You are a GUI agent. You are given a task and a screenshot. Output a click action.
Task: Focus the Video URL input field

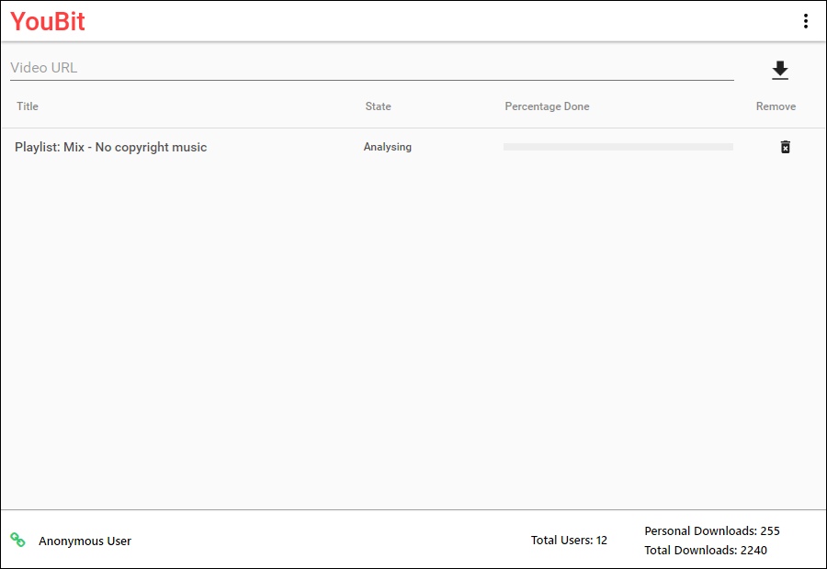click(x=372, y=68)
